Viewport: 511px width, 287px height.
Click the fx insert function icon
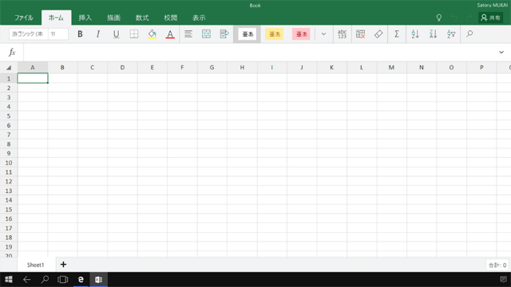click(12, 52)
